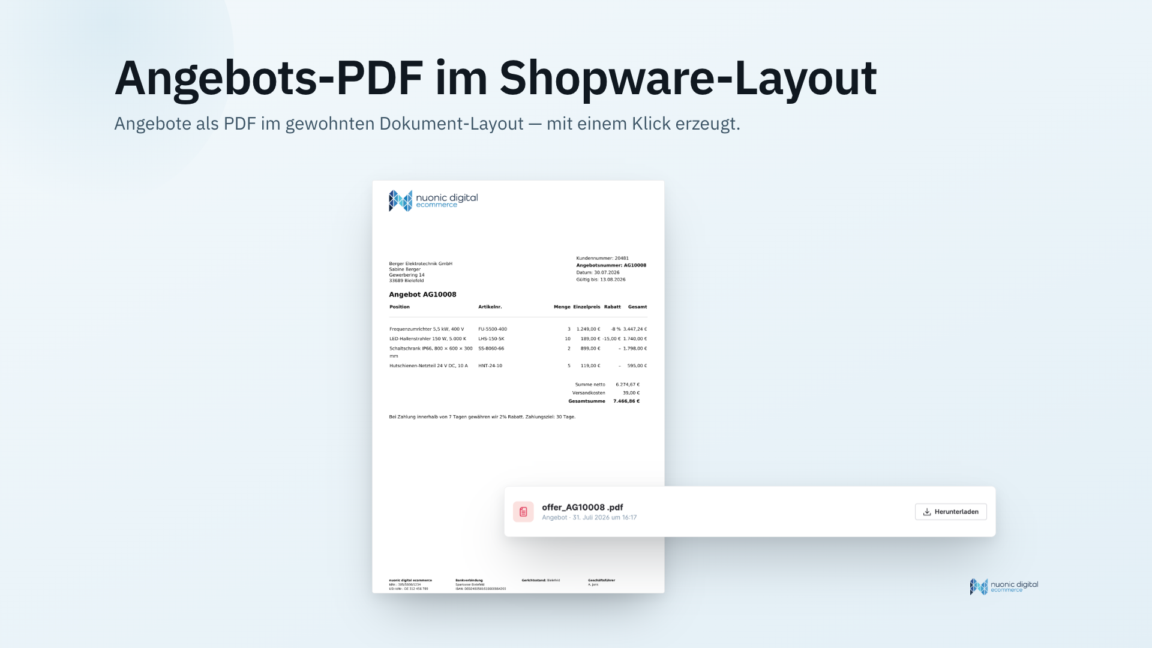
Task: Click the street address 'Gewerbering 14'
Action: (x=407, y=275)
